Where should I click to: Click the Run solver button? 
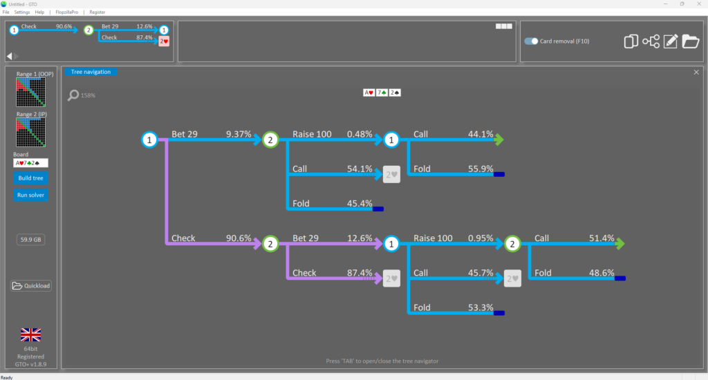point(30,195)
